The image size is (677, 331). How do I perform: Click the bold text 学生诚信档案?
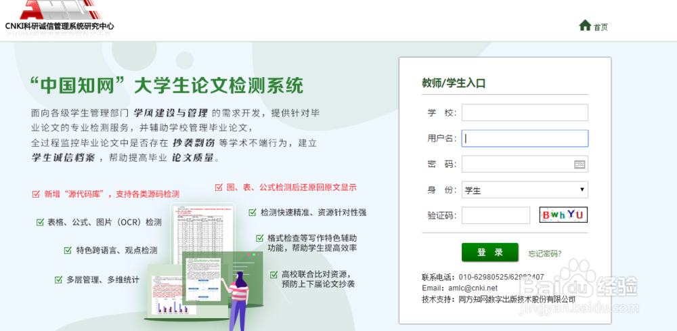coord(63,158)
